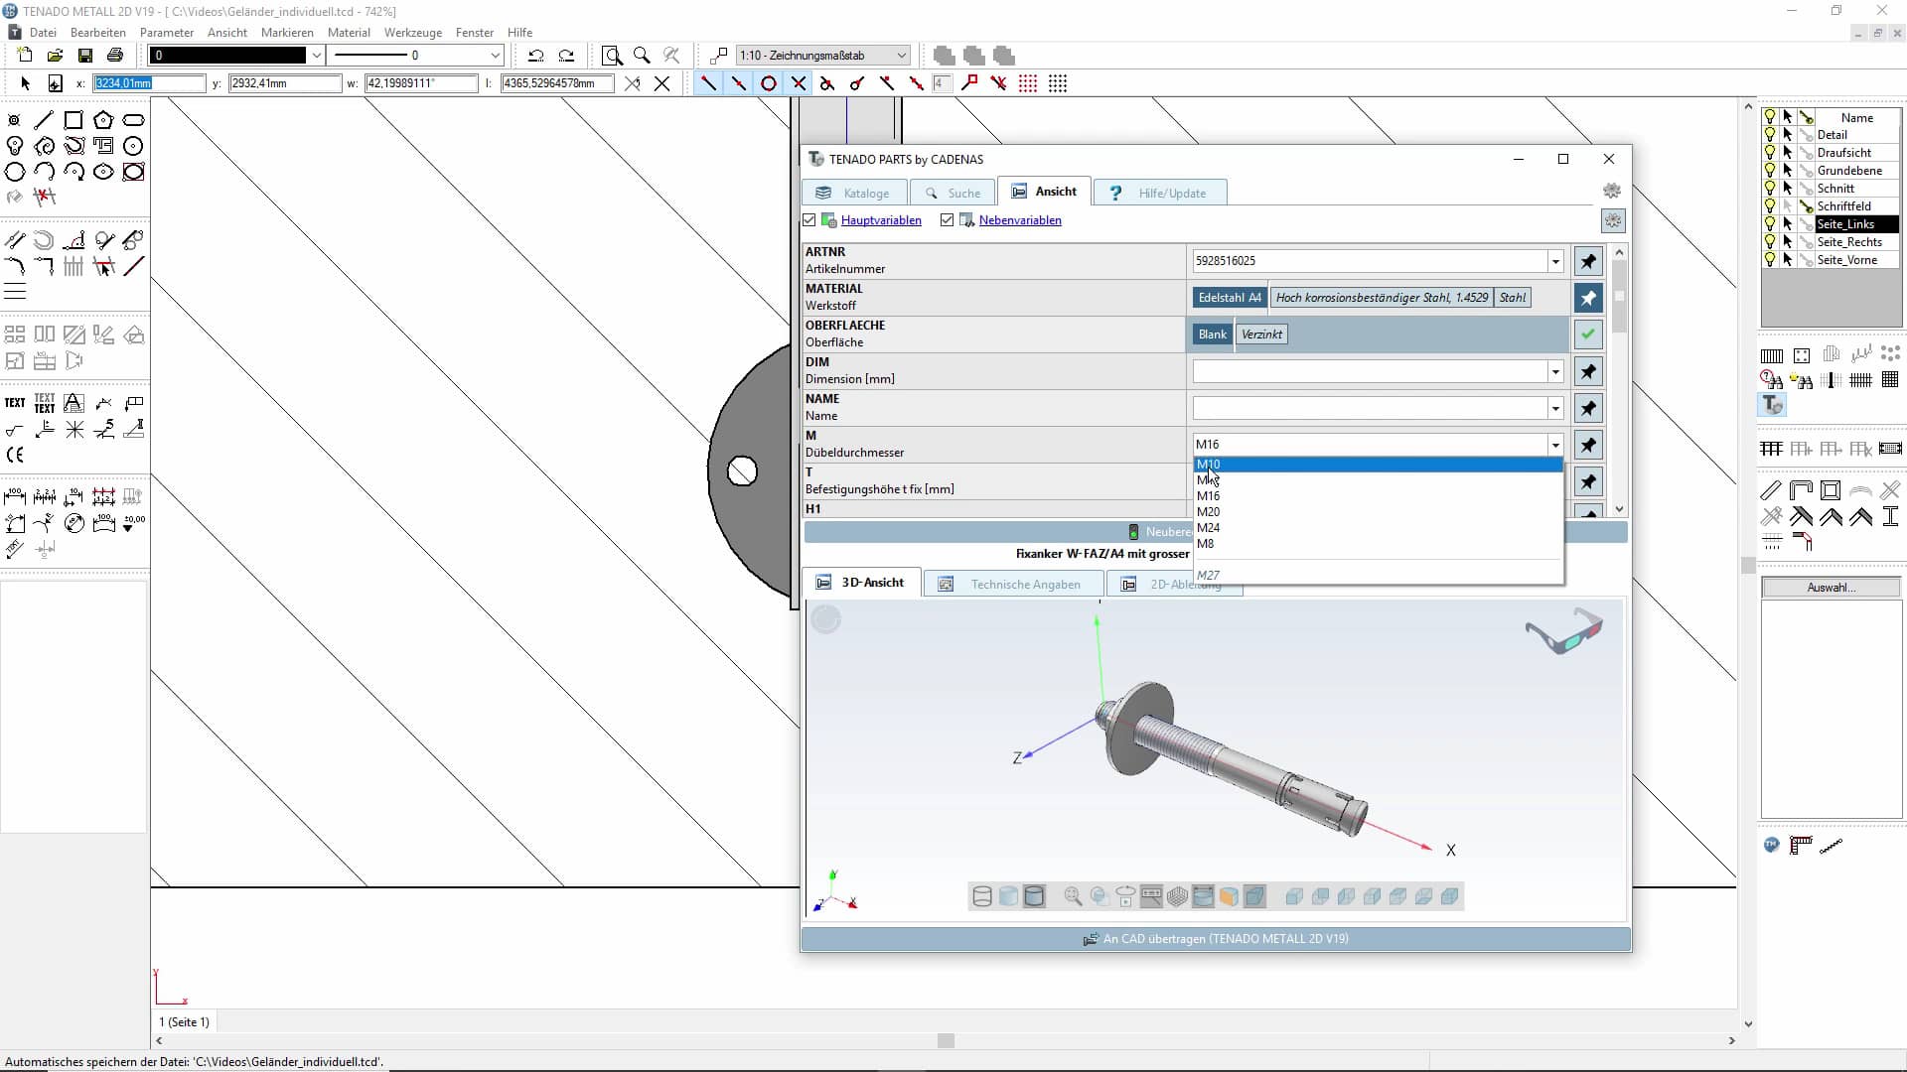Open the line color dropdown in toolbar
Screen dimensions: 1907x1072
coord(316,56)
